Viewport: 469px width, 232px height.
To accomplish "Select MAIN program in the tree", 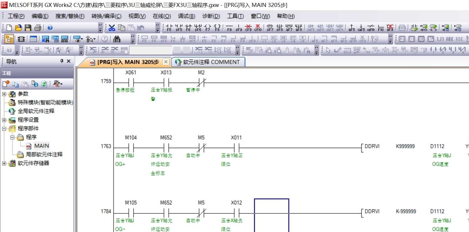I will pos(41,146).
